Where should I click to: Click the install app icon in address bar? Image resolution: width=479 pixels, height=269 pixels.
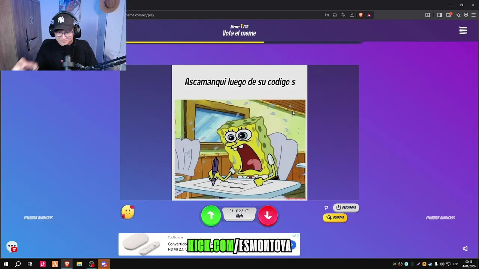click(x=335, y=15)
